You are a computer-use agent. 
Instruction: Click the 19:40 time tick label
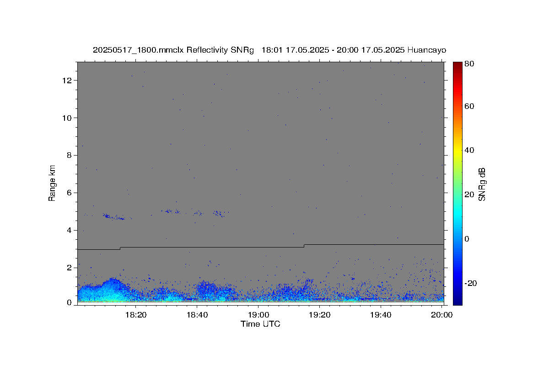coord(381,315)
